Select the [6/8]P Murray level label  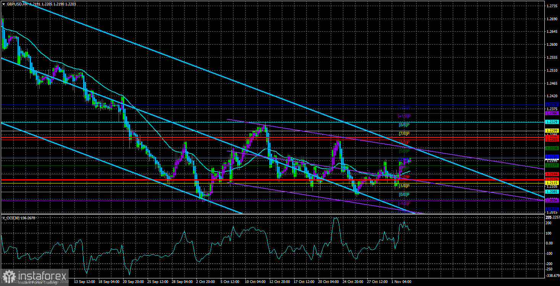click(x=404, y=142)
